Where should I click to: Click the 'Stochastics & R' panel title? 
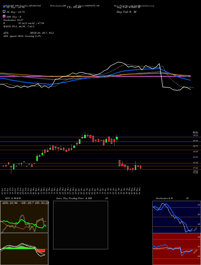point(164,198)
